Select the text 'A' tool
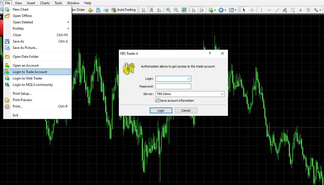This screenshot has width=324, height=185. pos(300,10)
